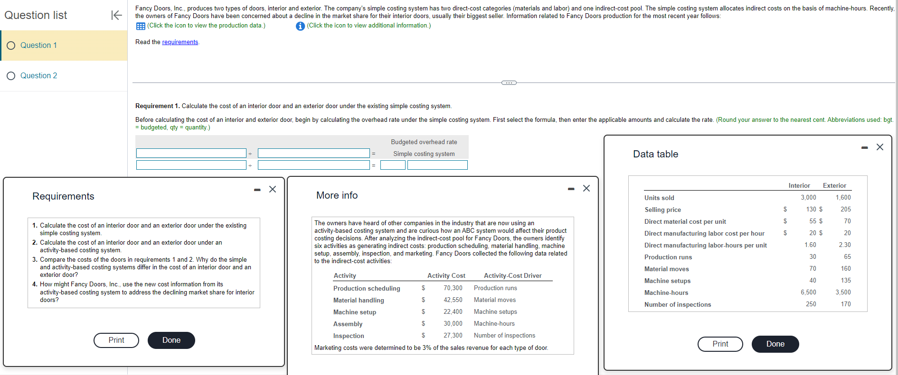Click the 'Selling price' row label
The height and width of the screenshot is (375, 898).
[x=662, y=210]
